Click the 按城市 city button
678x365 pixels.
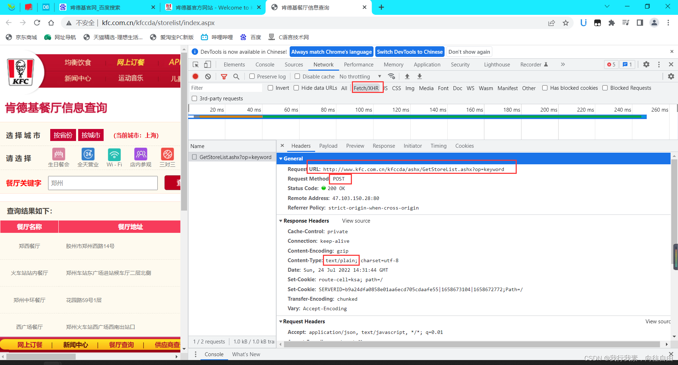(91, 135)
